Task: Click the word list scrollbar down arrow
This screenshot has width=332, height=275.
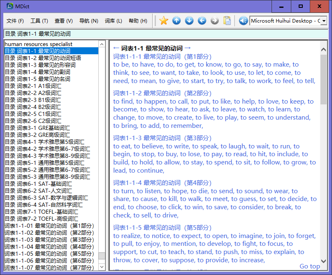Action: 102,267
